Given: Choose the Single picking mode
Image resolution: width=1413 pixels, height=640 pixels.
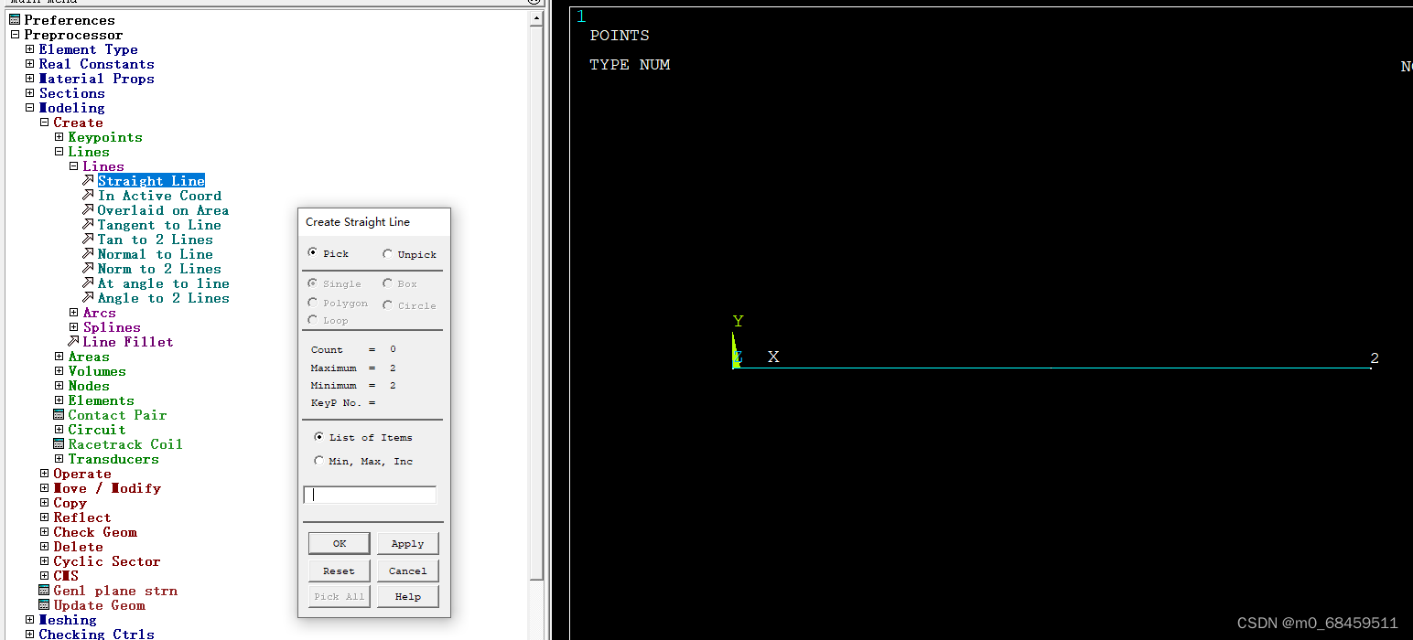Looking at the screenshot, I should point(314,283).
